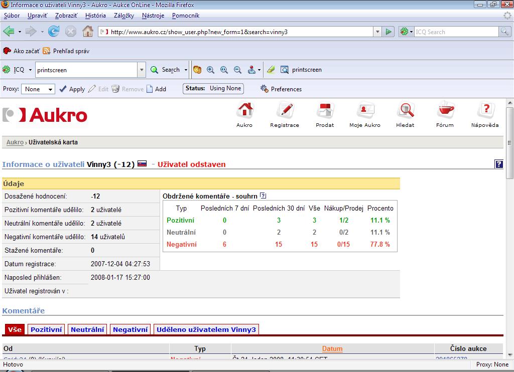Go back with the green back arrow

[x=9, y=32]
